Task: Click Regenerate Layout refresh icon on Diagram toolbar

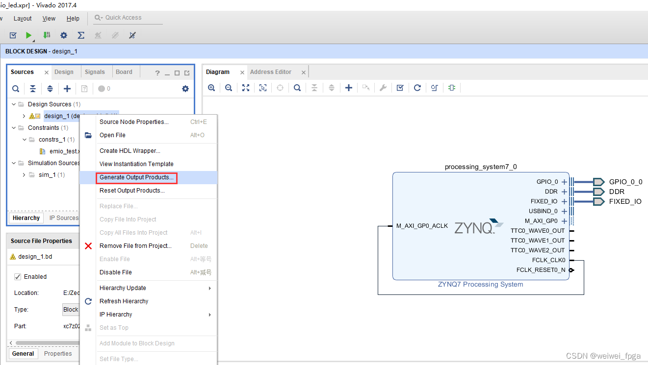Action: [x=417, y=88]
